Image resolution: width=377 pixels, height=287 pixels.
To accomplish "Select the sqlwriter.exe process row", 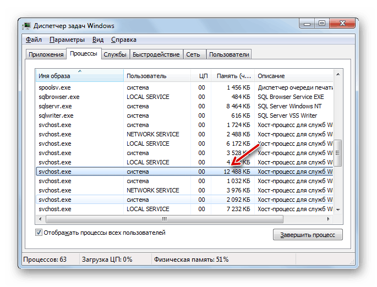I will pyautogui.click(x=184, y=115).
